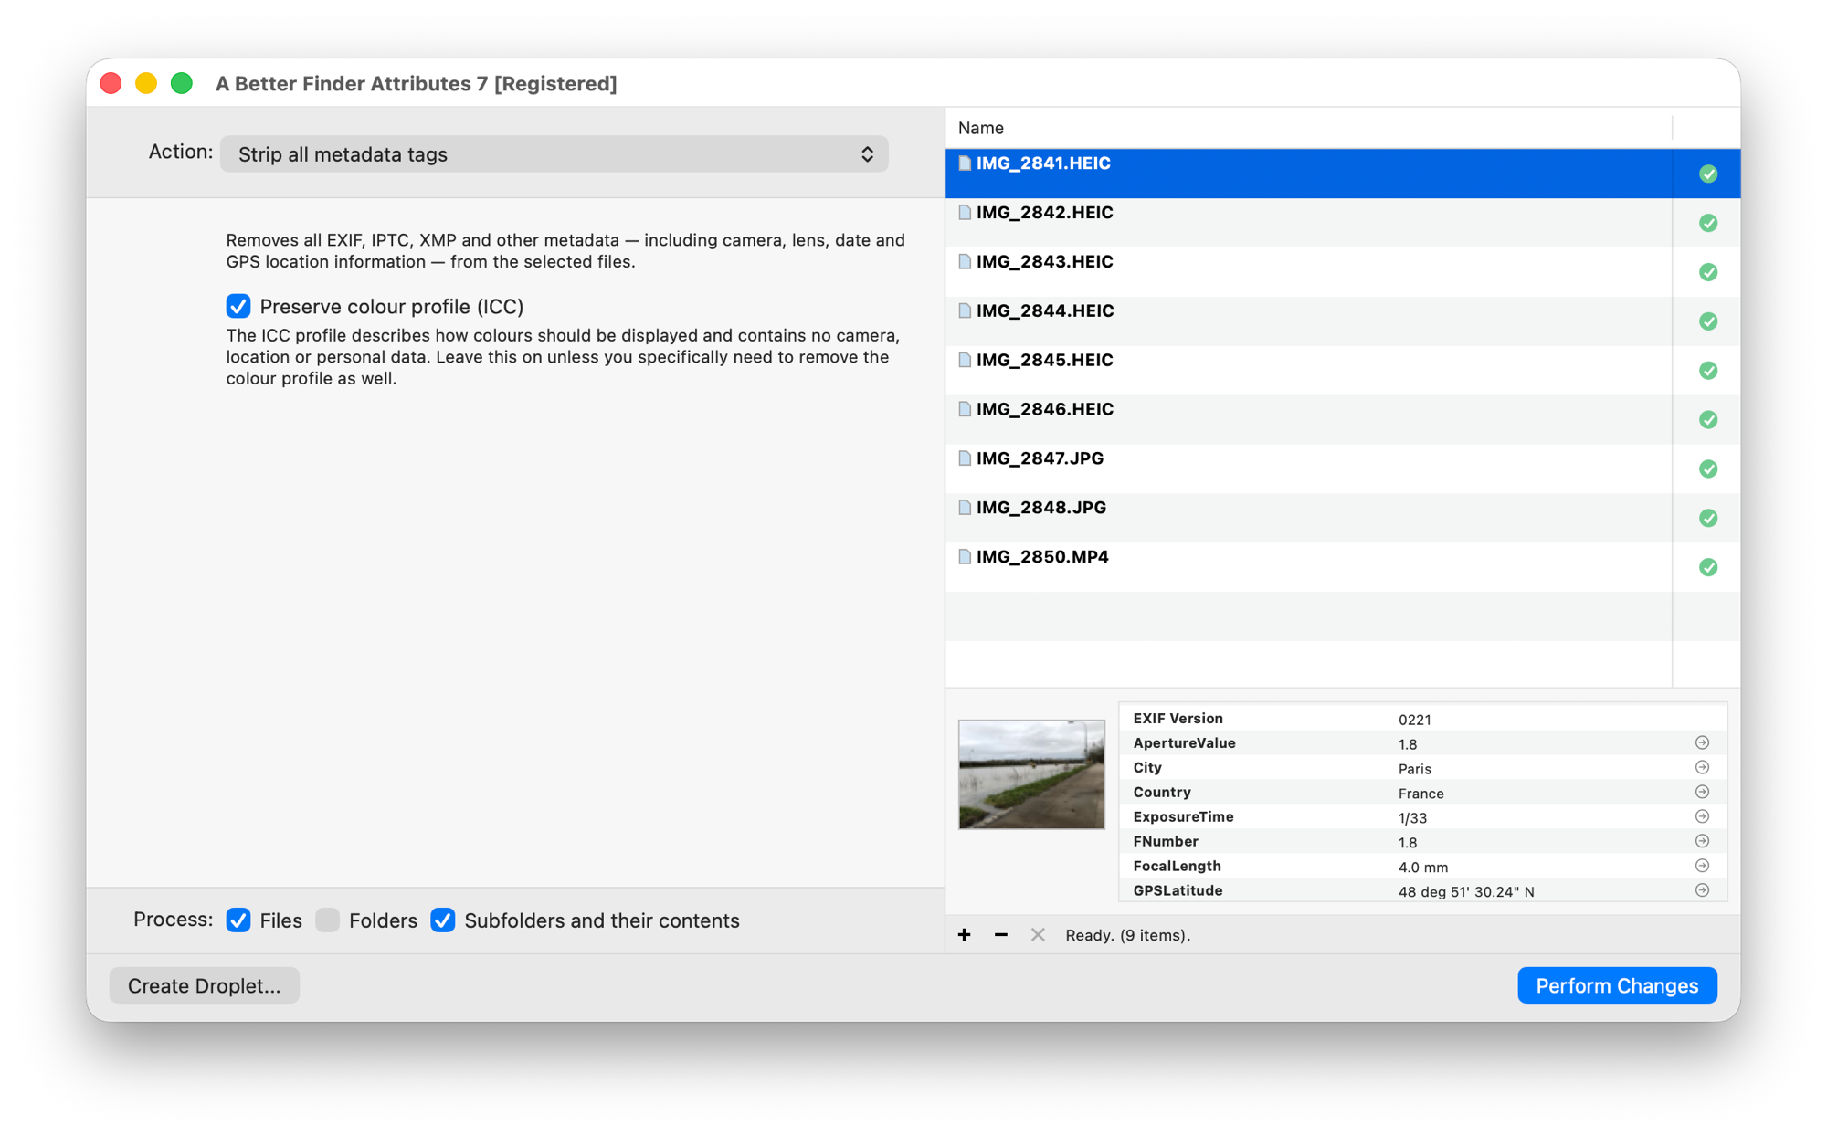Click arrow icon on ApertureValue row
The height and width of the screenshot is (1136, 1827).
(x=1702, y=743)
